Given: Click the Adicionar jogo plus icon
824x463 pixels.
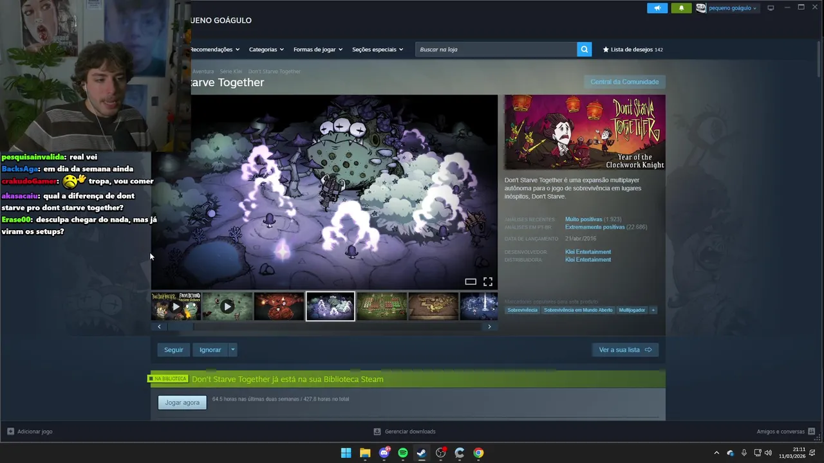Looking at the screenshot, I should [x=10, y=431].
